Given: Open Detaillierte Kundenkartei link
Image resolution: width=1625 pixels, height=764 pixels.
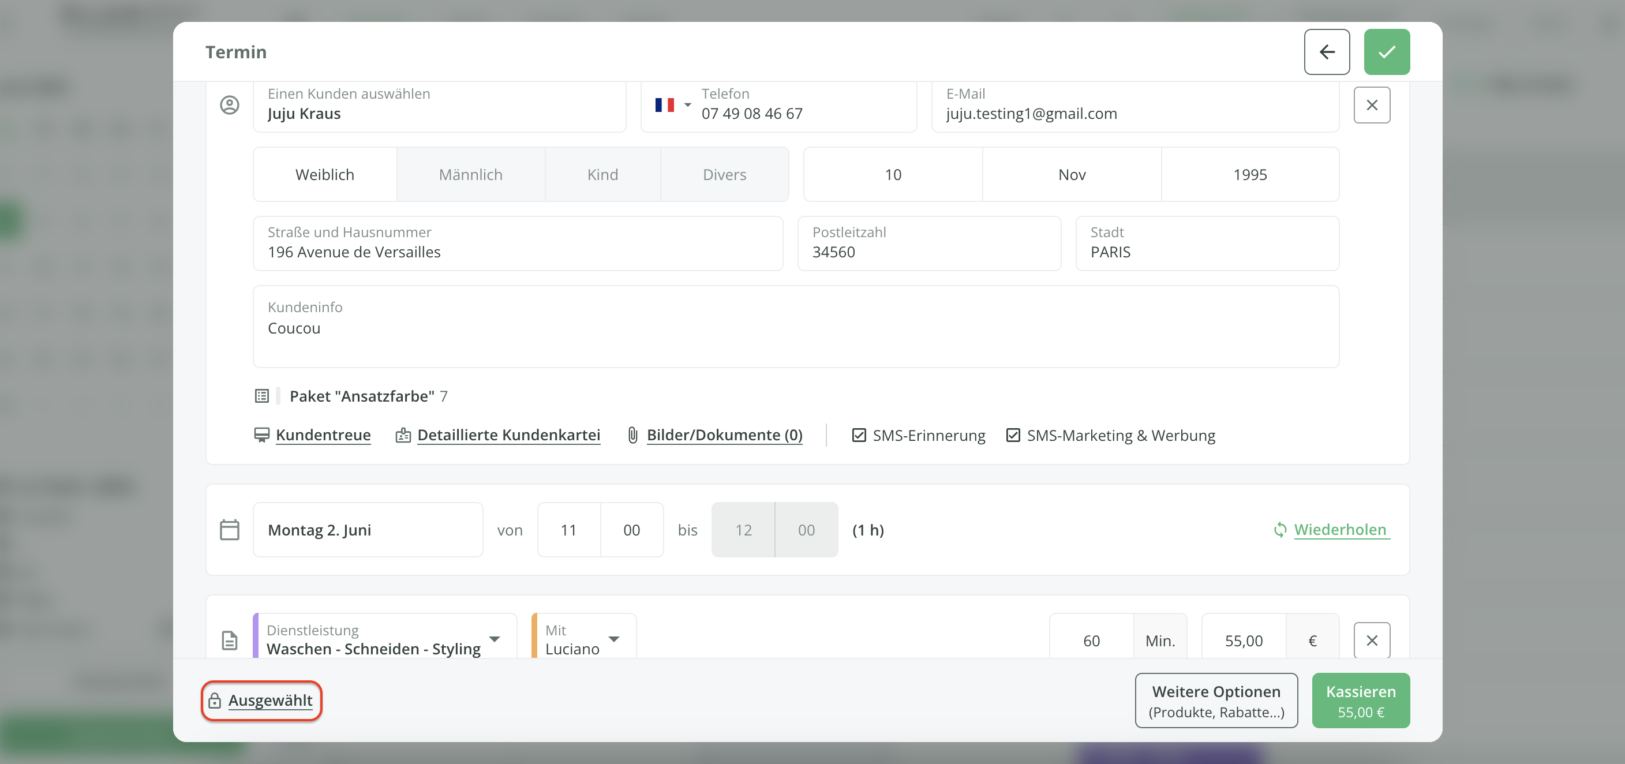Looking at the screenshot, I should click(508, 435).
